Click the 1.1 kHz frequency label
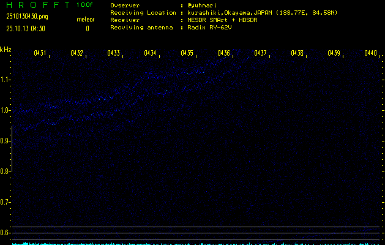Screen dimensions: 385x245 pyautogui.click(x=6, y=80)
